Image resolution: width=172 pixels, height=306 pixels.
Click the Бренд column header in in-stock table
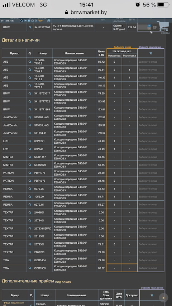point(14,53)
